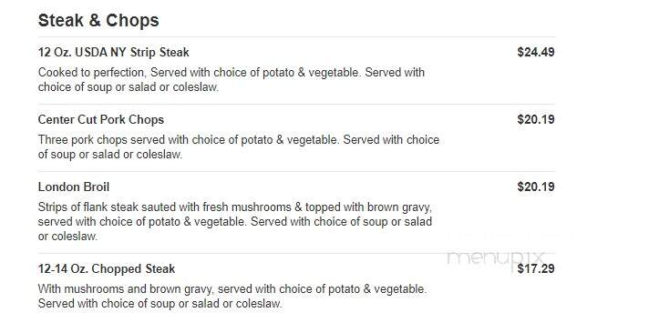Click the Strips of flank steak description
Viewport: 659px width, 333px height.
235,221
